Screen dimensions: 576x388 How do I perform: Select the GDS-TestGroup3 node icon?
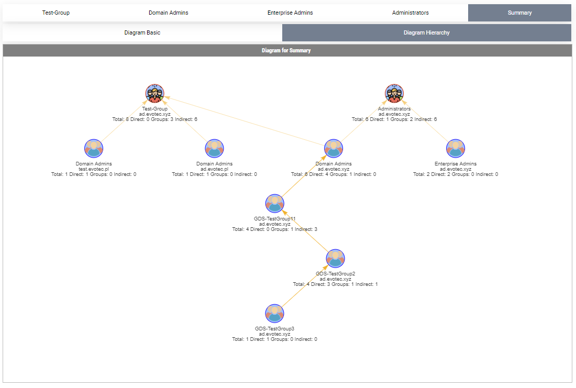pos(274,313)
